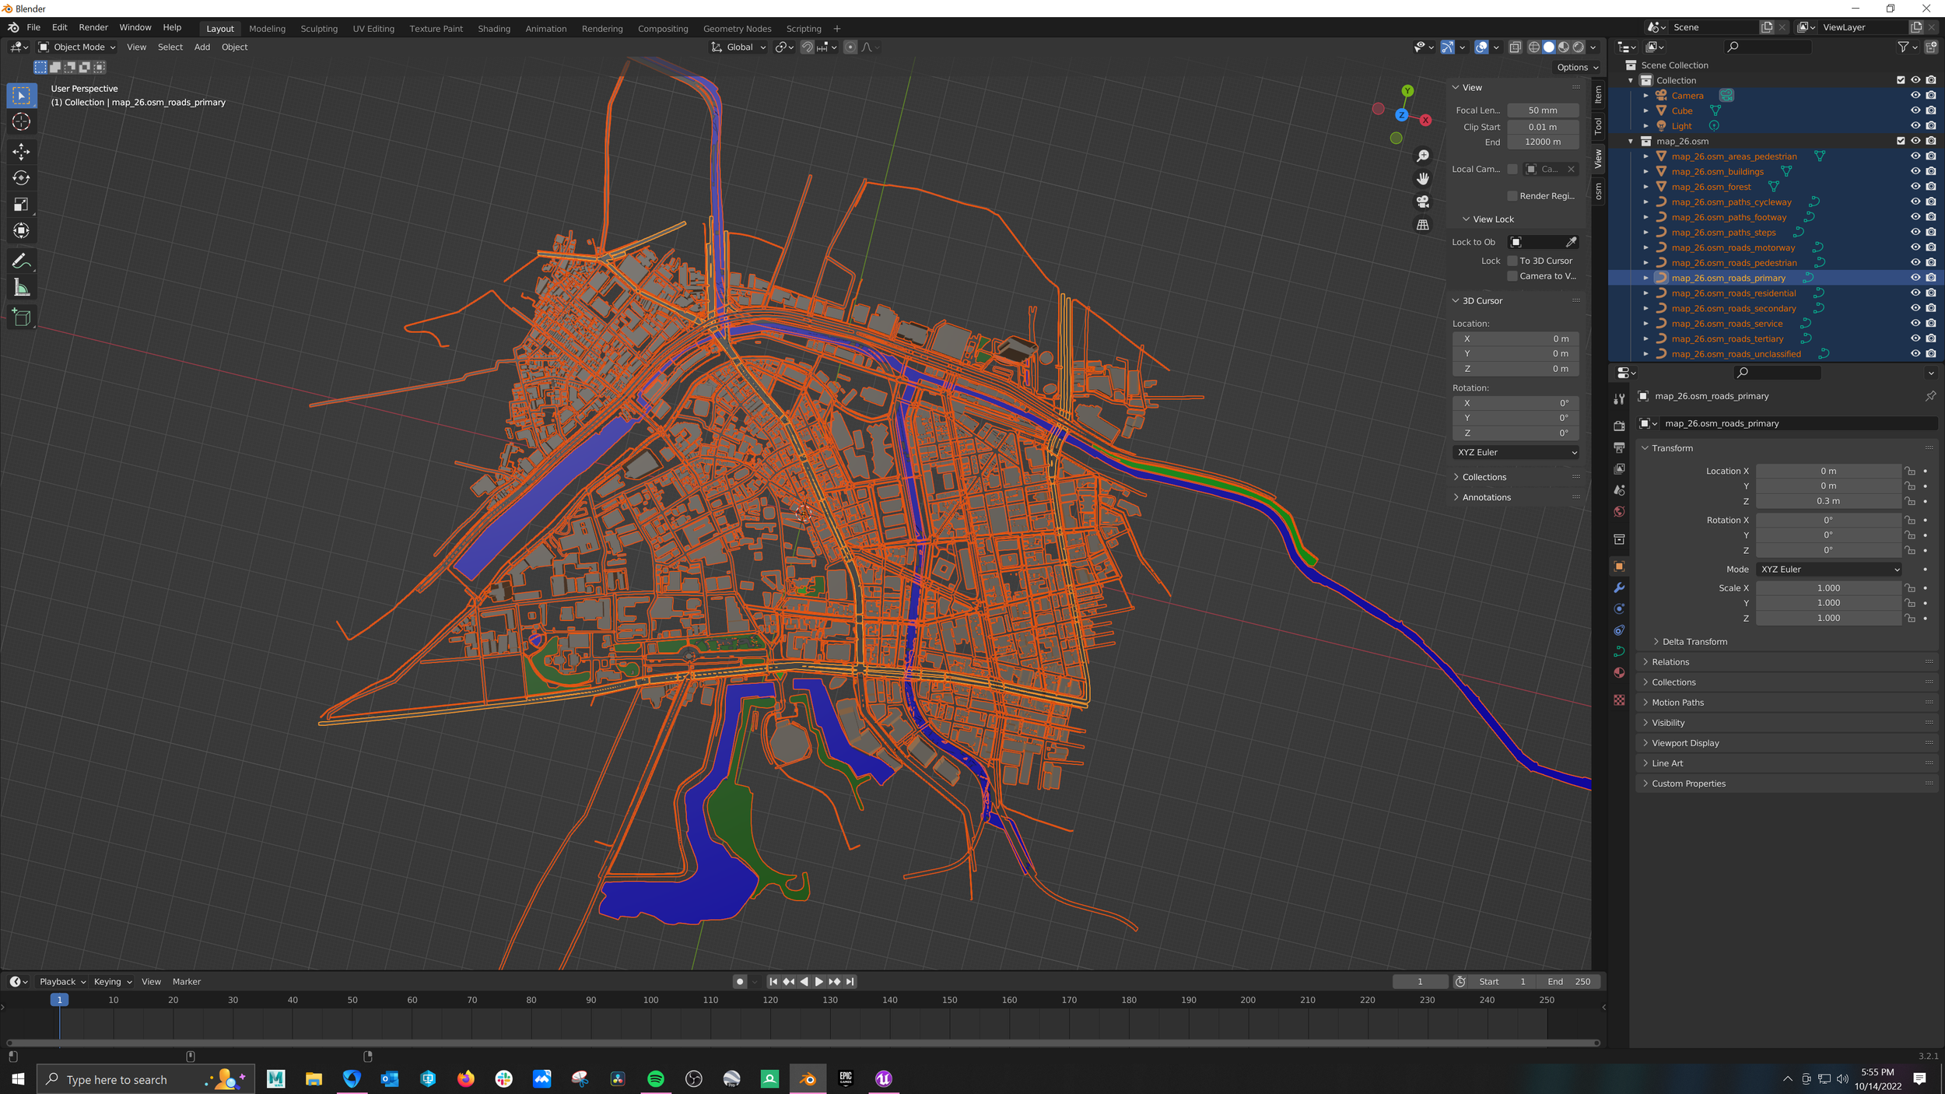Expand the Relations panel
Viewport: 1945px width, 1094px height.
(x=1670, y=662)
